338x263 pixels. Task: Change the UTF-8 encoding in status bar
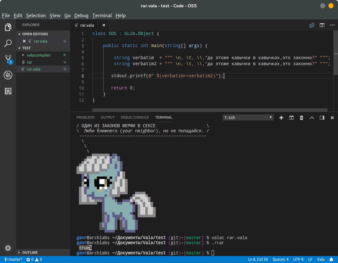(x=298, y=260)
